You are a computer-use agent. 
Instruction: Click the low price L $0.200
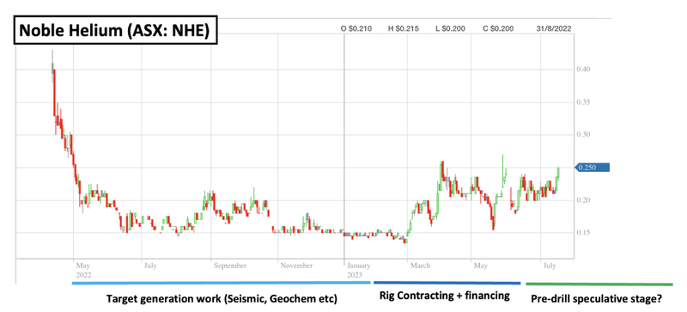(x=451, y=29)
